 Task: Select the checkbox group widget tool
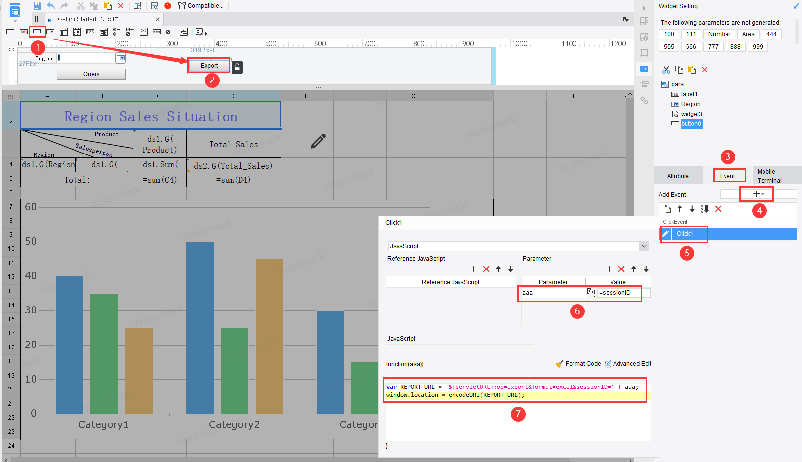[x=129, y=32]
